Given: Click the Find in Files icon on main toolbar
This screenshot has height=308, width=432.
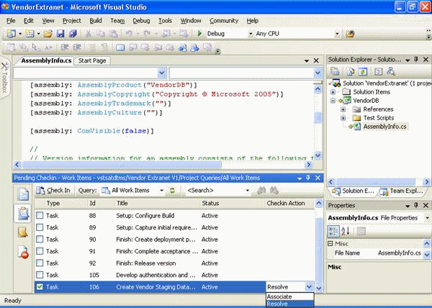Looking at the screenshot, I should click(350, 34).
